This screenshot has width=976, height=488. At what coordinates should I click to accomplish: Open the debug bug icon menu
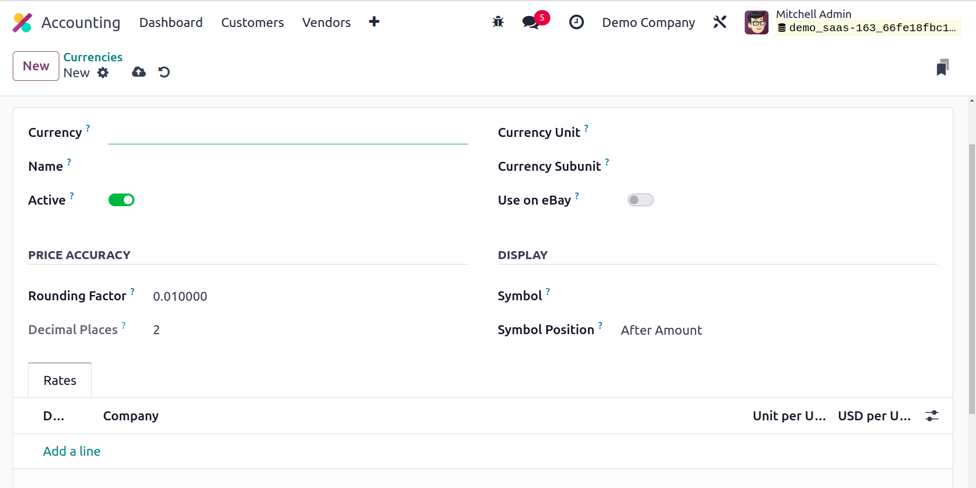(x=498, y=22)
